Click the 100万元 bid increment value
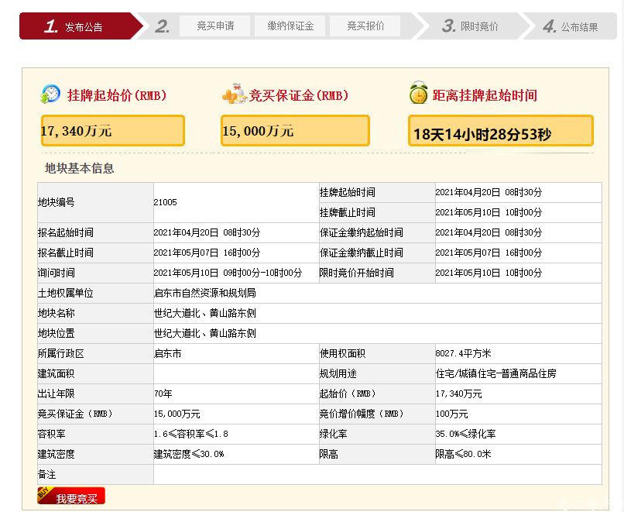 coord(451,414)
